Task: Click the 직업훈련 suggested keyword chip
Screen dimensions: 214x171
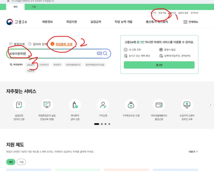Action: tap(31, 71)
